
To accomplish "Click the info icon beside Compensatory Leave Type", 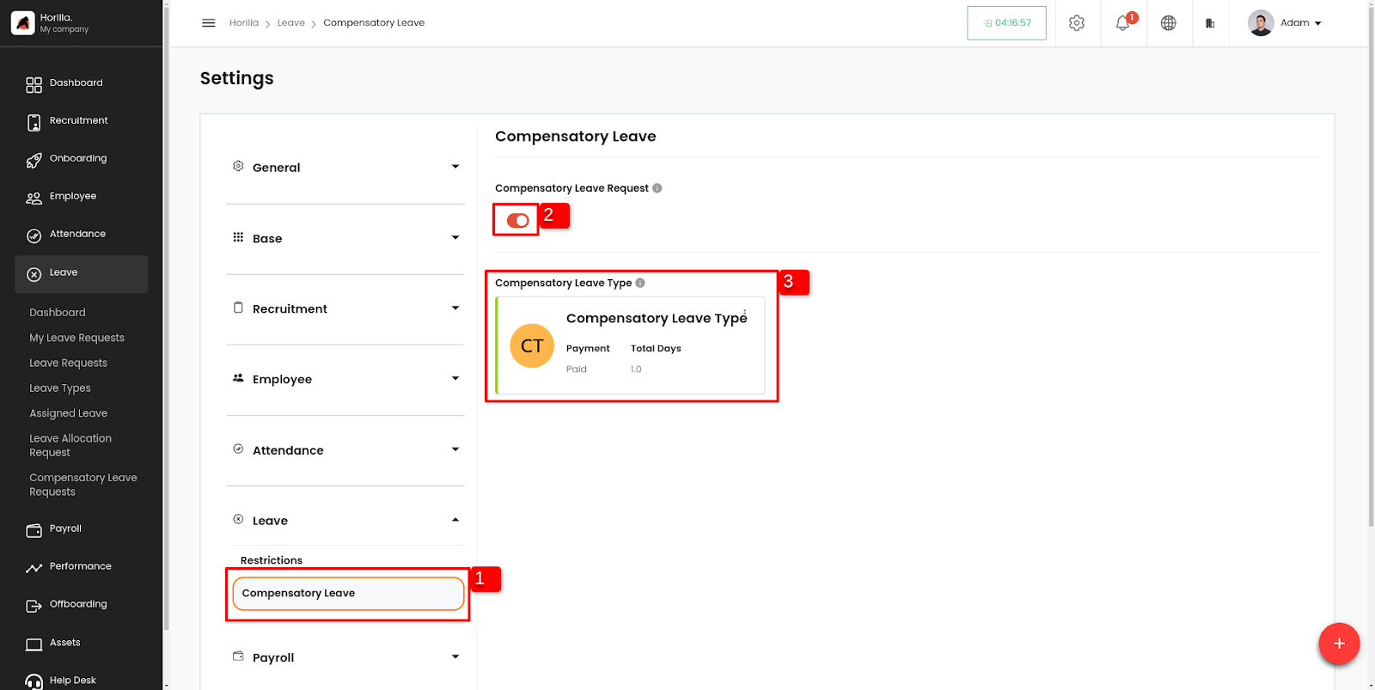I will [640, 283].
